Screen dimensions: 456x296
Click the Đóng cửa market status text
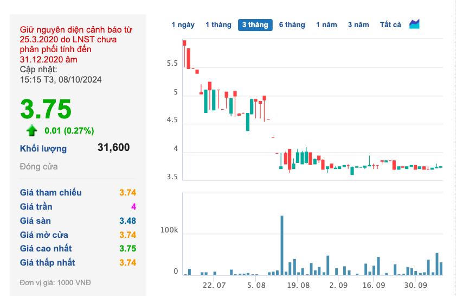(x=38, y=167)
